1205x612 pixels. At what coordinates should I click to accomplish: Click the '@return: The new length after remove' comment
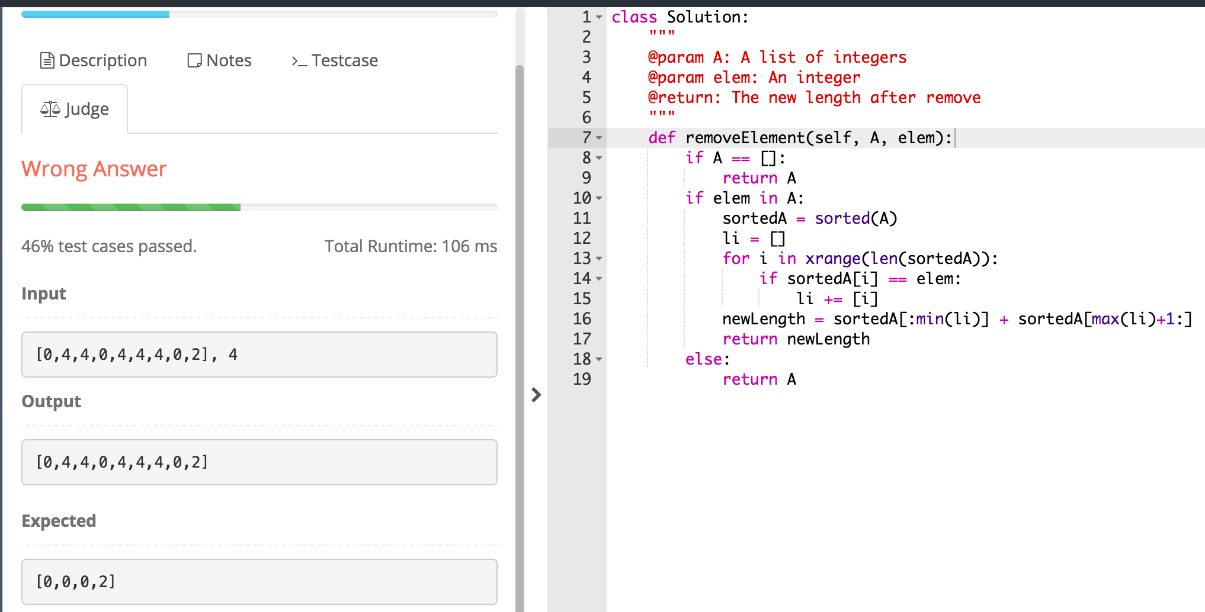point(815,98)
